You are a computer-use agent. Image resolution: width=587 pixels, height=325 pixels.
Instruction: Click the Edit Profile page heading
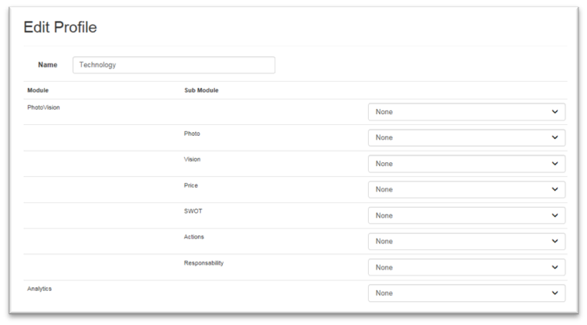pos(60,28)
